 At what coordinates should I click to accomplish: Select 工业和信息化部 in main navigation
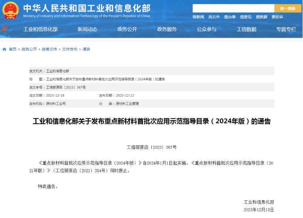[41, 29]
